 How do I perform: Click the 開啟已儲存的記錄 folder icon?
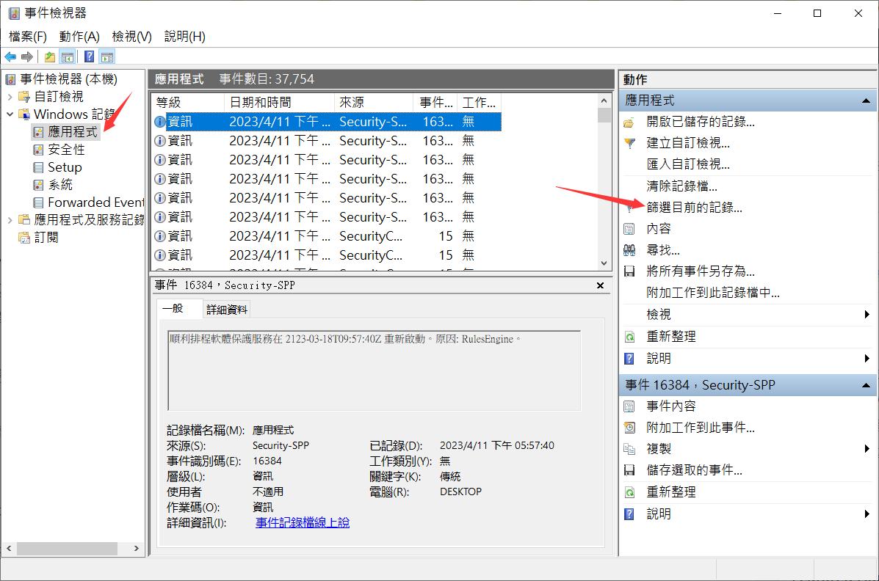(x=629, y=122)
